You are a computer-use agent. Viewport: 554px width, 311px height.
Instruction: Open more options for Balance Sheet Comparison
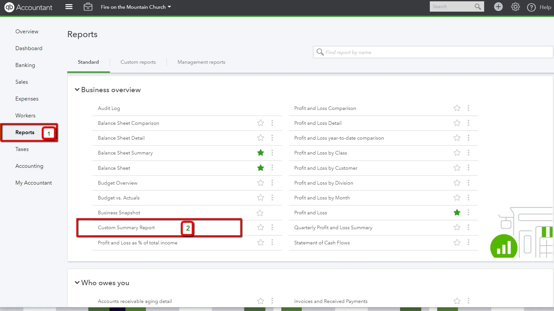pyautogui.click(x=272, y=123)
